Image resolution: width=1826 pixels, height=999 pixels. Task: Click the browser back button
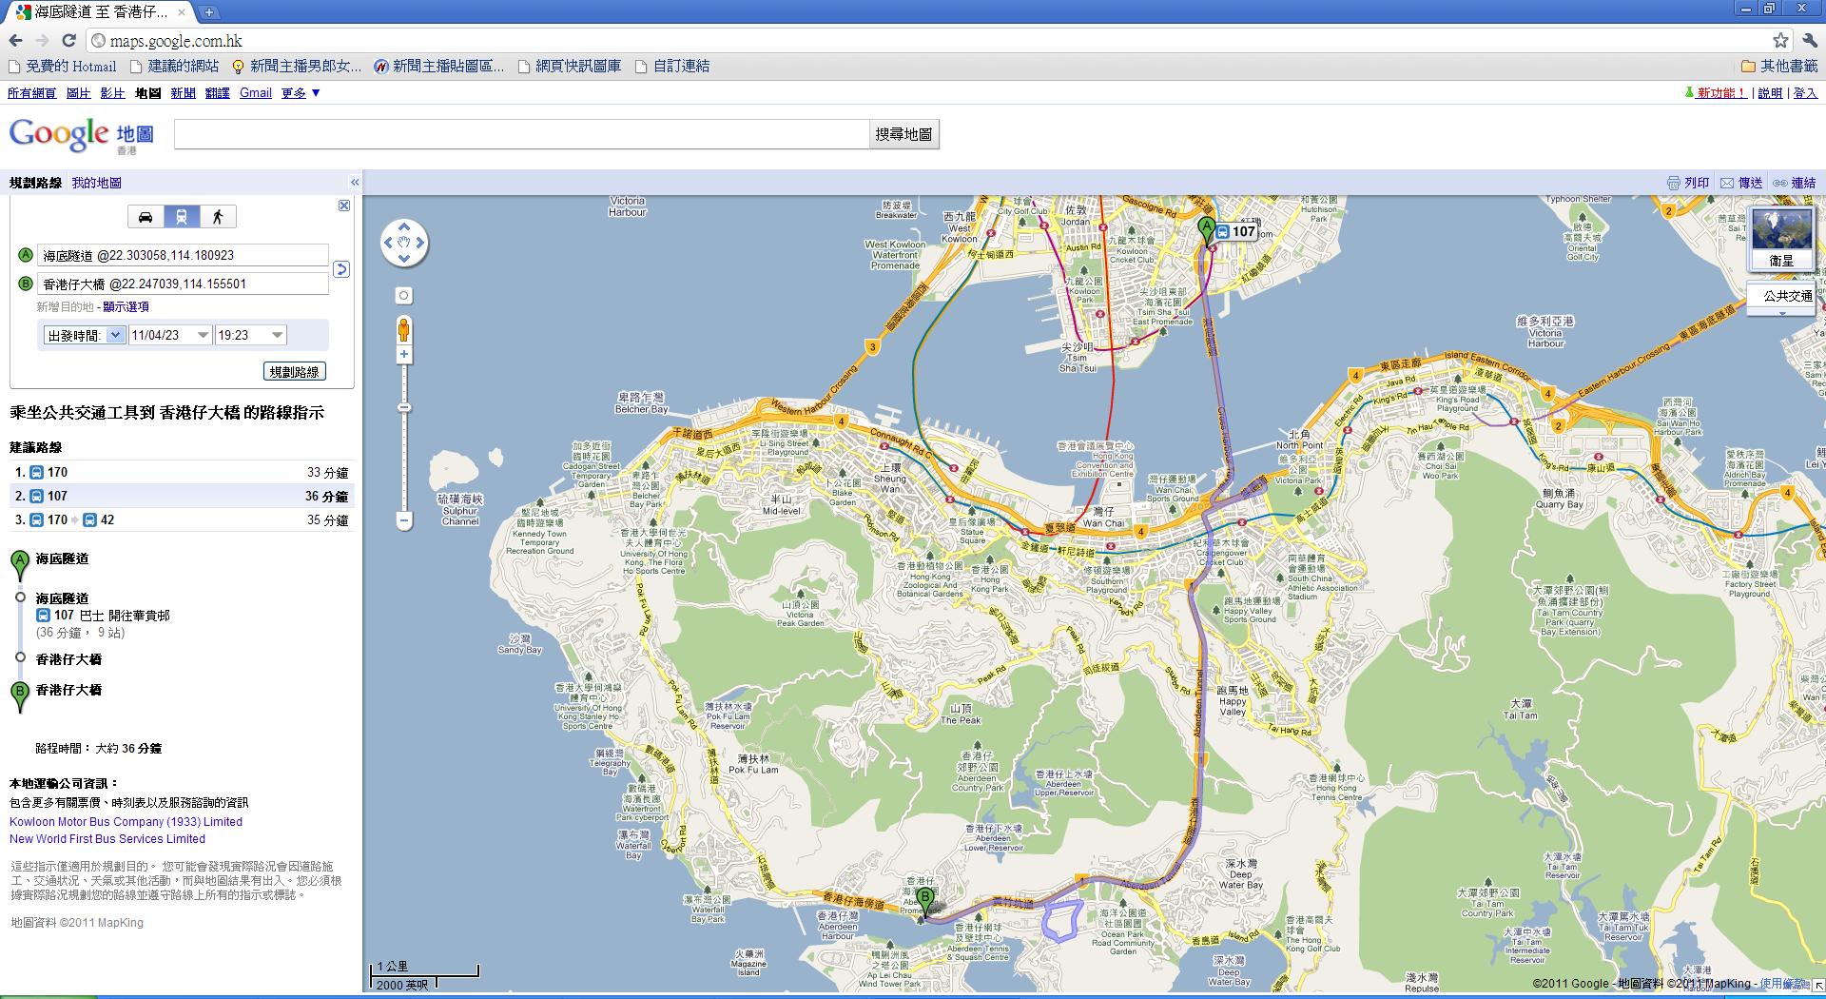15,40
